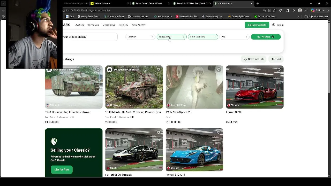
Task: Open the E-Dönüşüm Portal bookmark
Action: [x=114, y=17]
